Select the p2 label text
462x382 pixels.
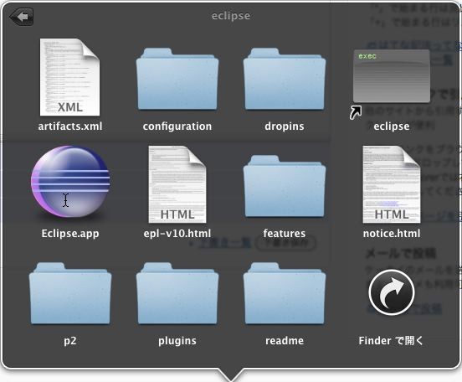coord(70,341)
